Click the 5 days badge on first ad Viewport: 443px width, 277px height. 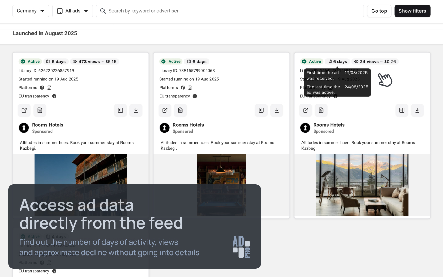pos(56,62)
